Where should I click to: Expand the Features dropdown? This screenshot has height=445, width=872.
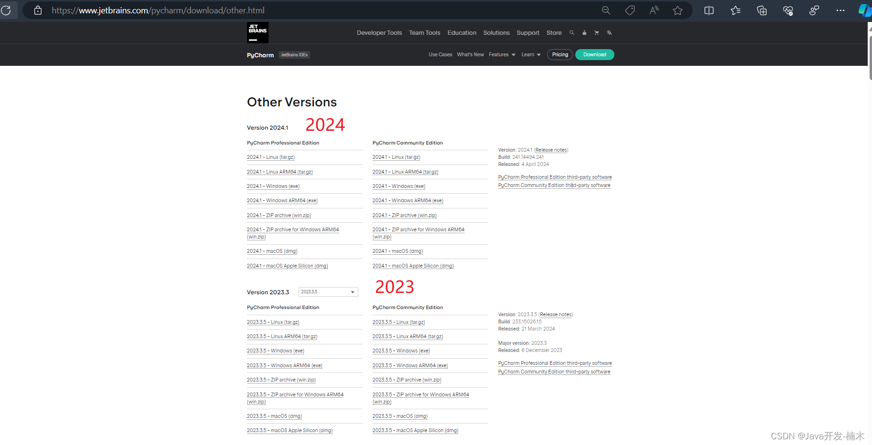[x=502, y=55]
